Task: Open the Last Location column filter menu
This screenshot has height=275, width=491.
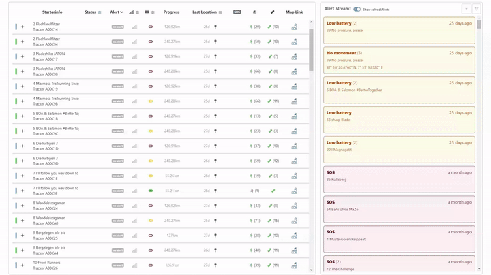Action: [220, 12]
